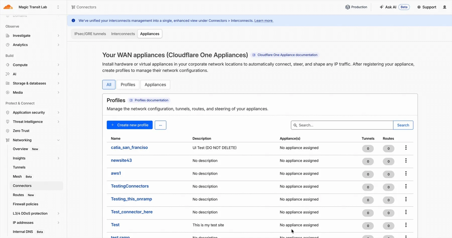Open the Learn more link
This screenshot has width=452, height=238.
(264, 21)
